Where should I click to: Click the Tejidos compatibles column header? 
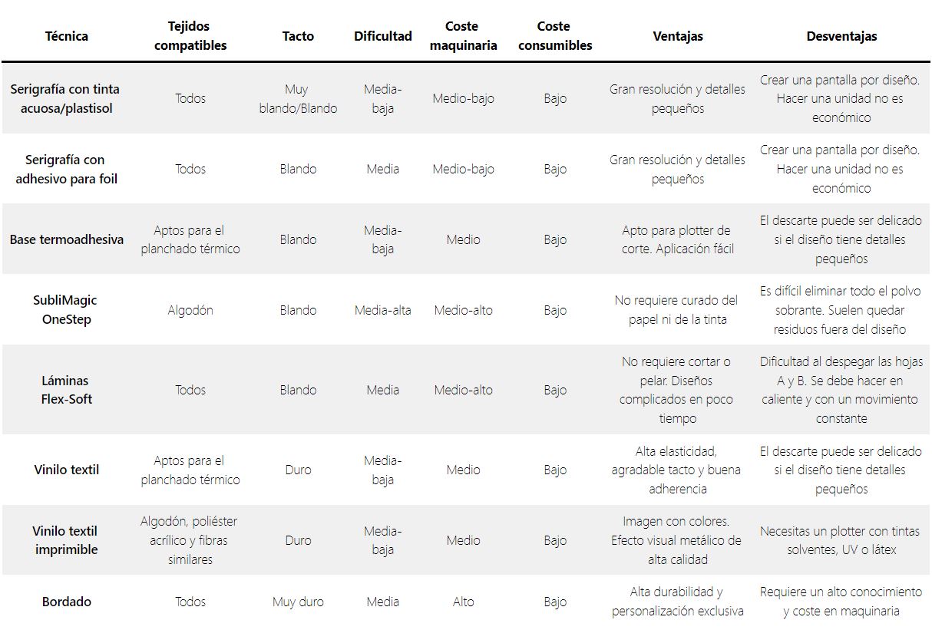(x=190, y=36)
